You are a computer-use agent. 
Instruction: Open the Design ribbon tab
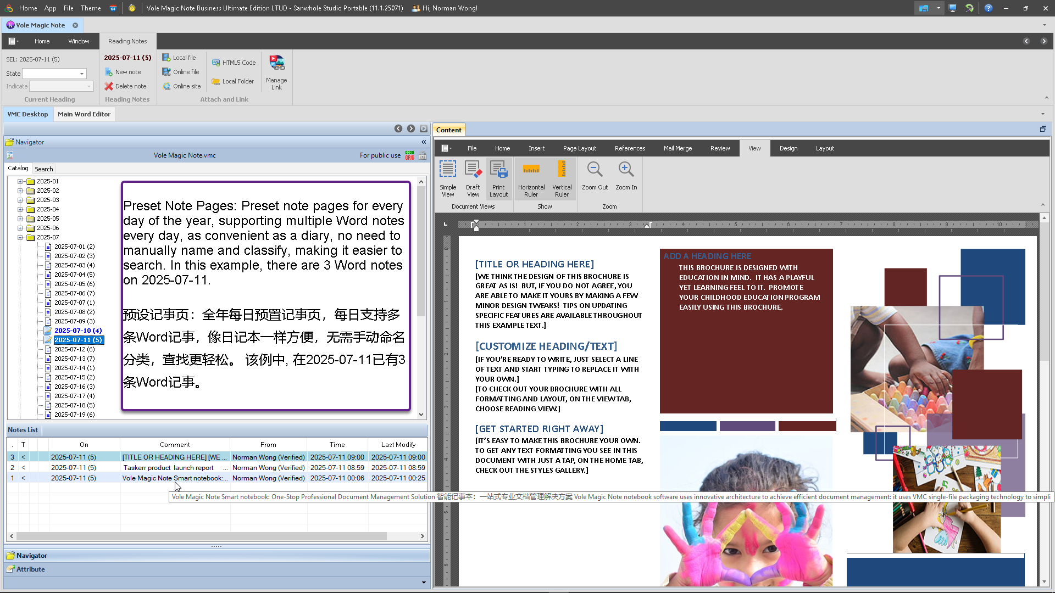point(788,148)
